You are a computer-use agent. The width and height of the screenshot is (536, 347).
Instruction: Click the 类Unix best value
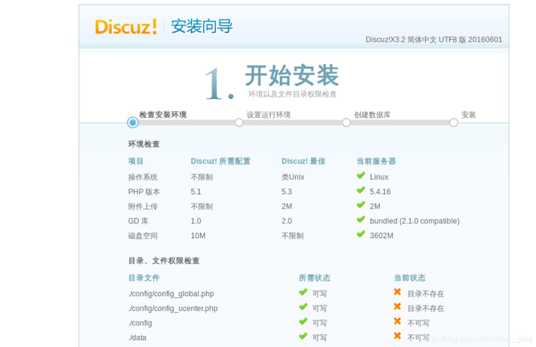pyautogui.click(x=293, y=177)
